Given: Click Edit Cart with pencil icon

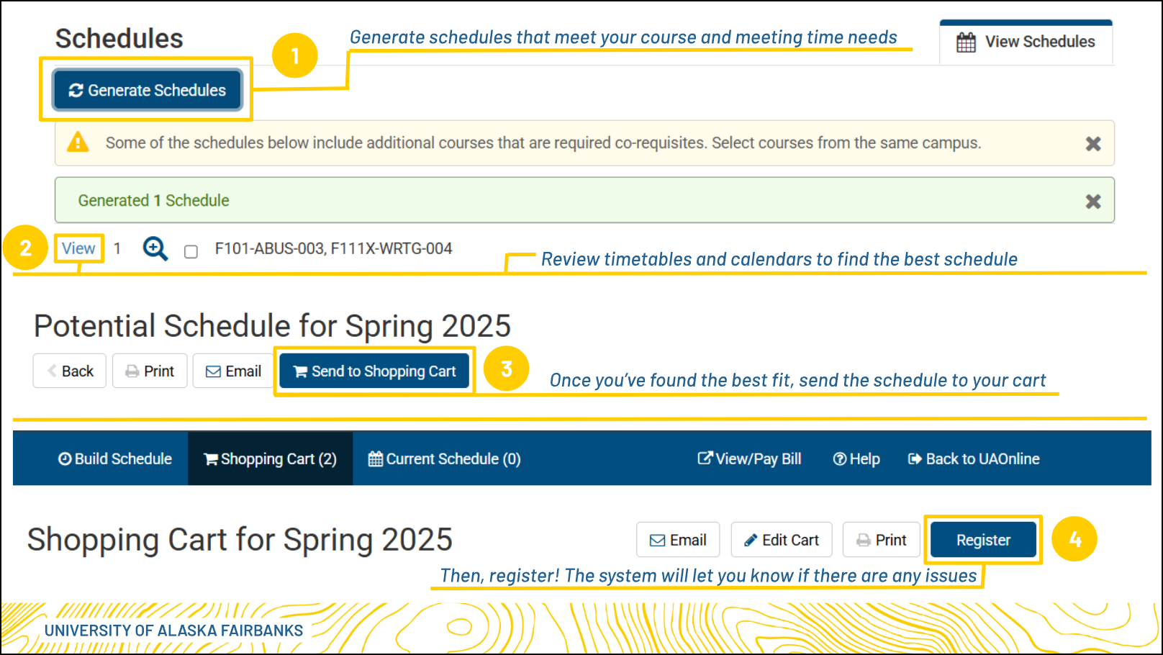Looking at the screenshot, I should (x=782, y=541).
